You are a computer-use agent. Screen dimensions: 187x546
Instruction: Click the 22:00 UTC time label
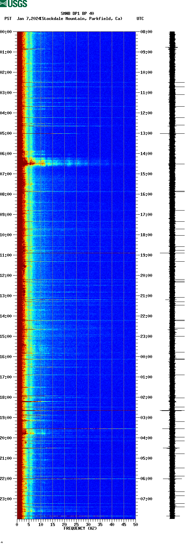[146, 316]
